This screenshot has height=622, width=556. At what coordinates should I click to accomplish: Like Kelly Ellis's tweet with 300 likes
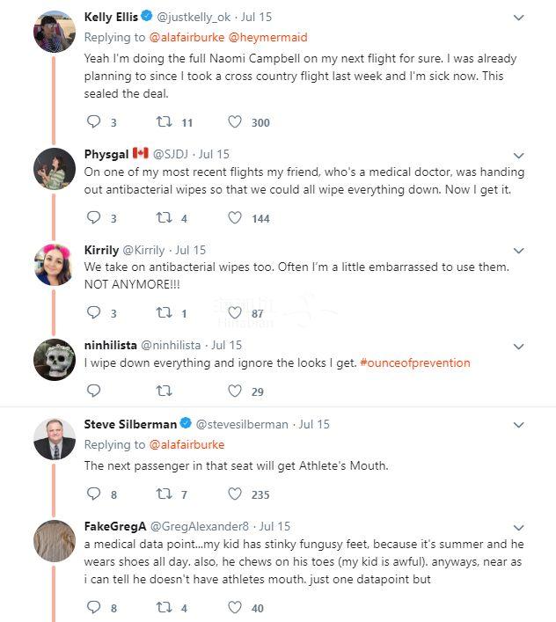click(x=235, y=122)
